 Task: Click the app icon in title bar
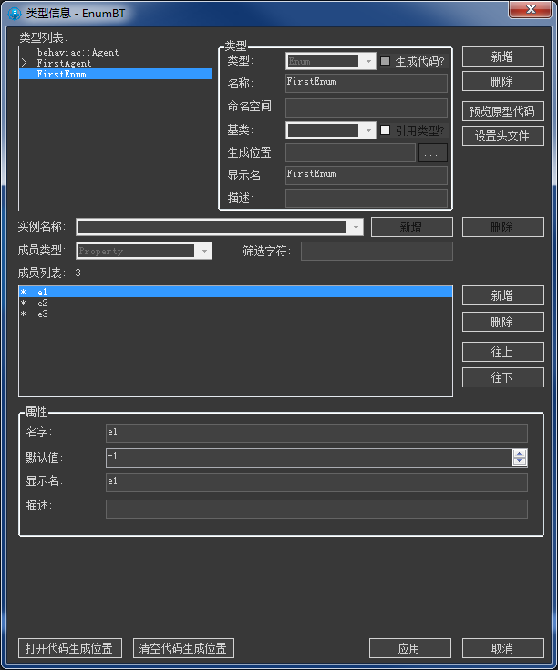point(15,11)
